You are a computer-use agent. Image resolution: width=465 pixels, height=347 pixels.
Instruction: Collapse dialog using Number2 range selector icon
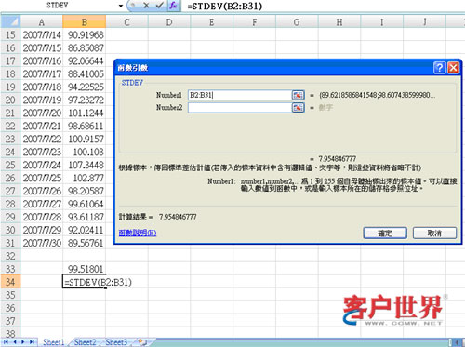(298, 108)
